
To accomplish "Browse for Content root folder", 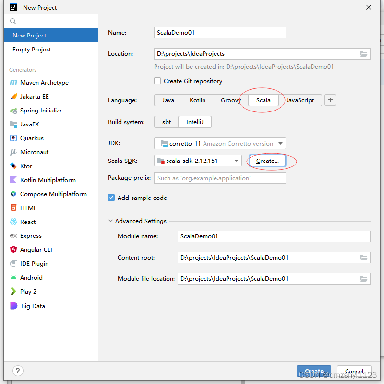I will coord(364,258).
